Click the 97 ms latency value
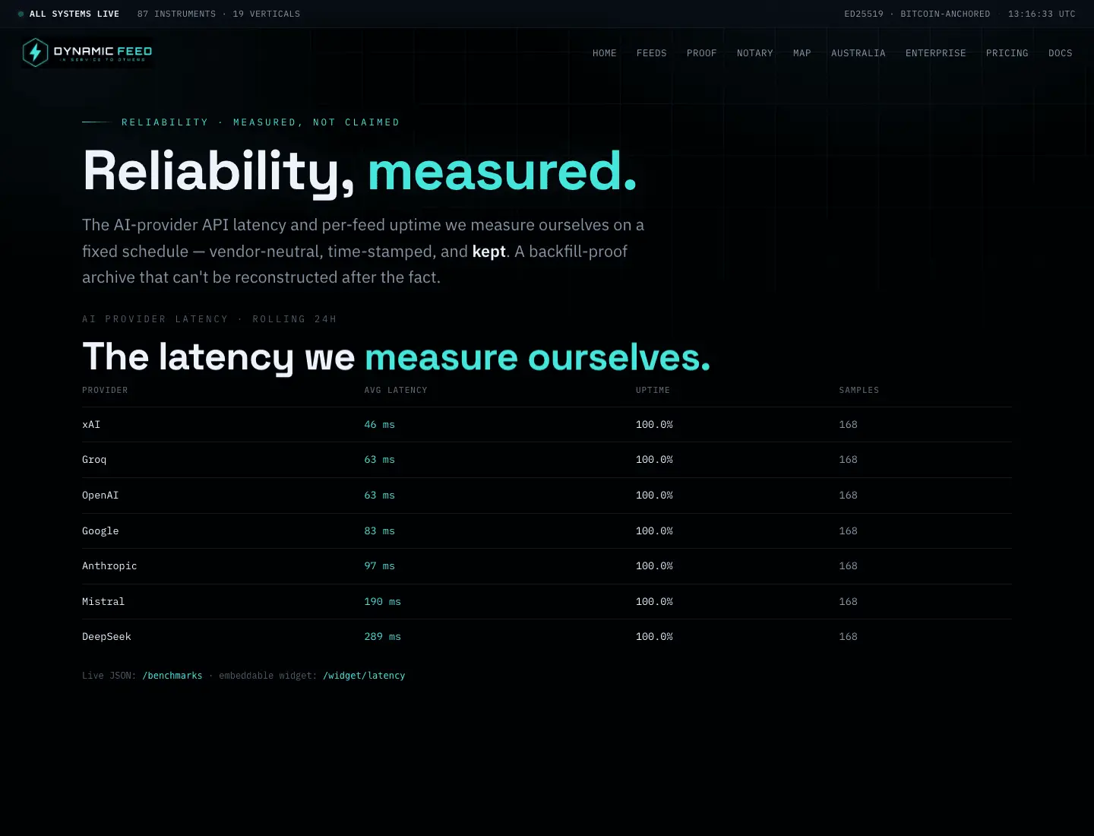This screenshot has width=1094, height=836. [379, 566]
